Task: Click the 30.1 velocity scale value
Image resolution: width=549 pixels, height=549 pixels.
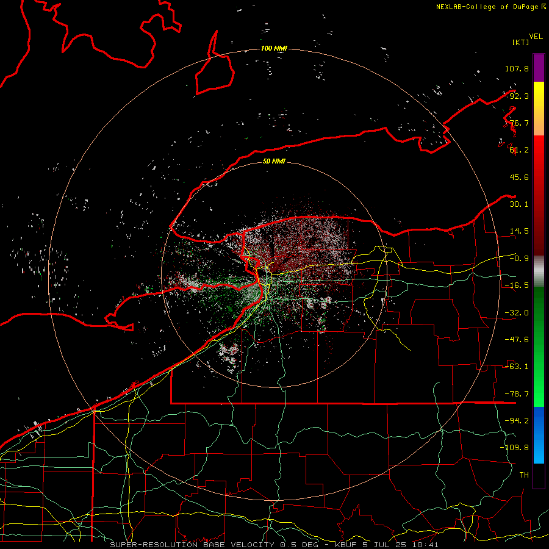Action: pos(519,204)
